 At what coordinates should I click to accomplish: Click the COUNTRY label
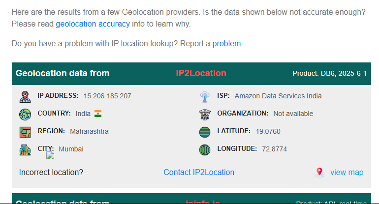[54, 113]
